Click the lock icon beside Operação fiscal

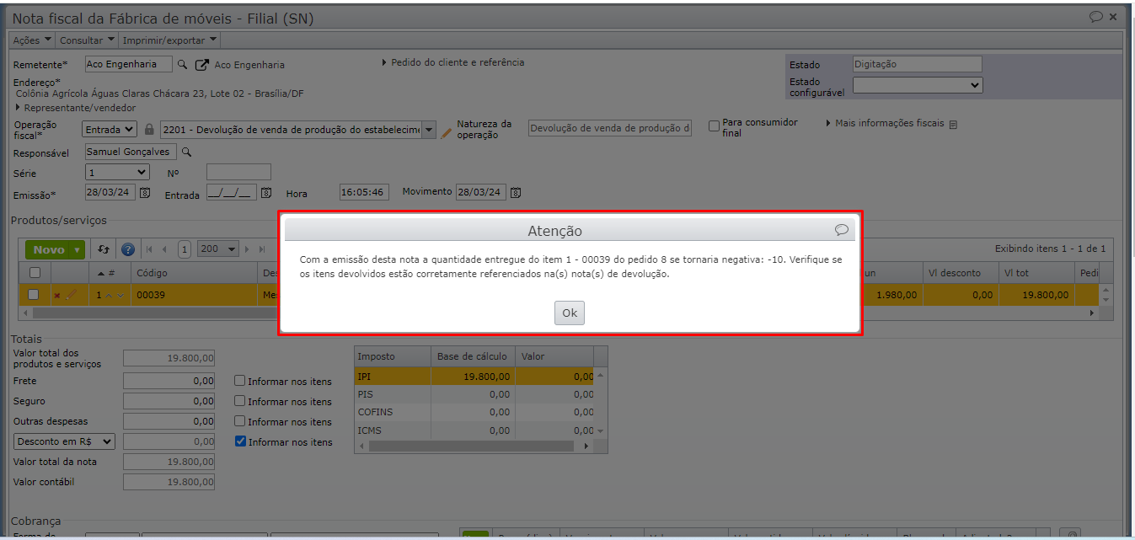149,130
